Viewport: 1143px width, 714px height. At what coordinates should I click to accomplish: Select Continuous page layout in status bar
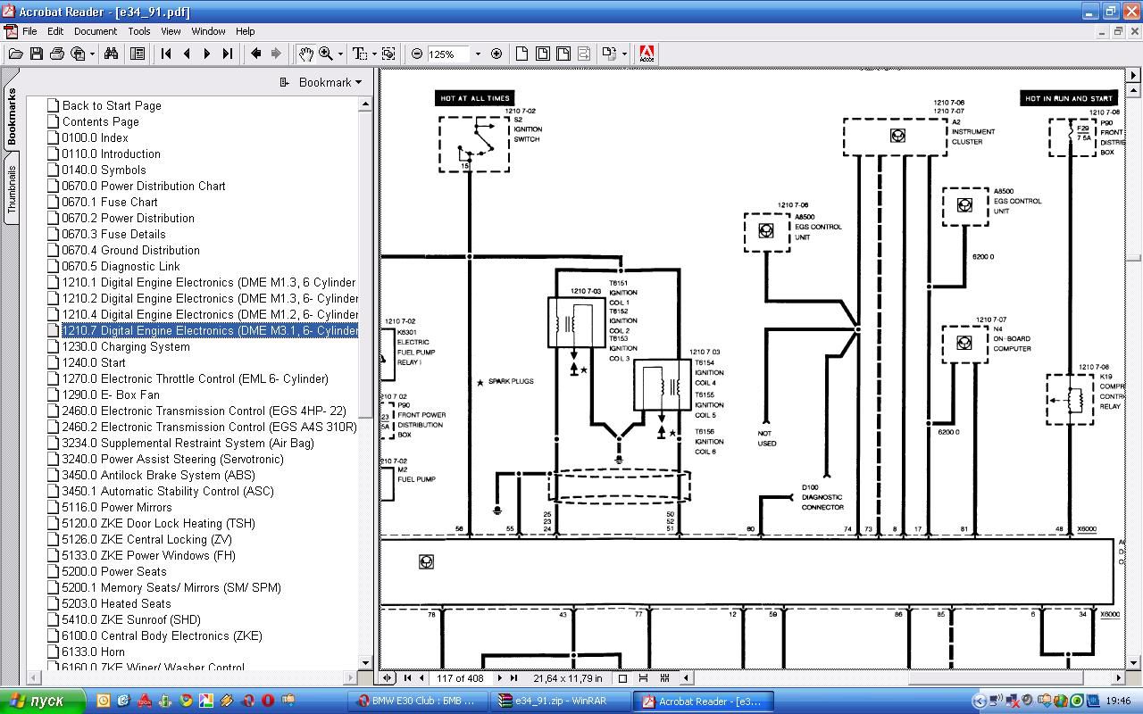click(643, 678)
